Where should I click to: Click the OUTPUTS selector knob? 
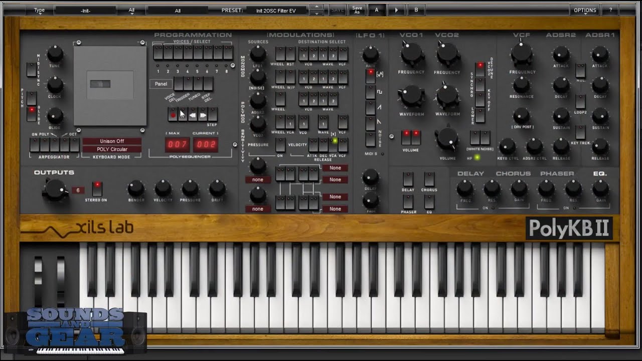(x=54, y=189)
